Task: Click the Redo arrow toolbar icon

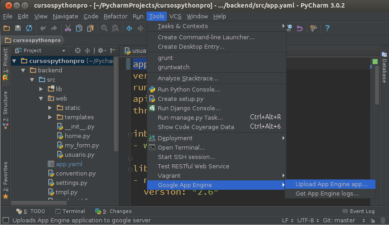Action: tap(54, 28)
